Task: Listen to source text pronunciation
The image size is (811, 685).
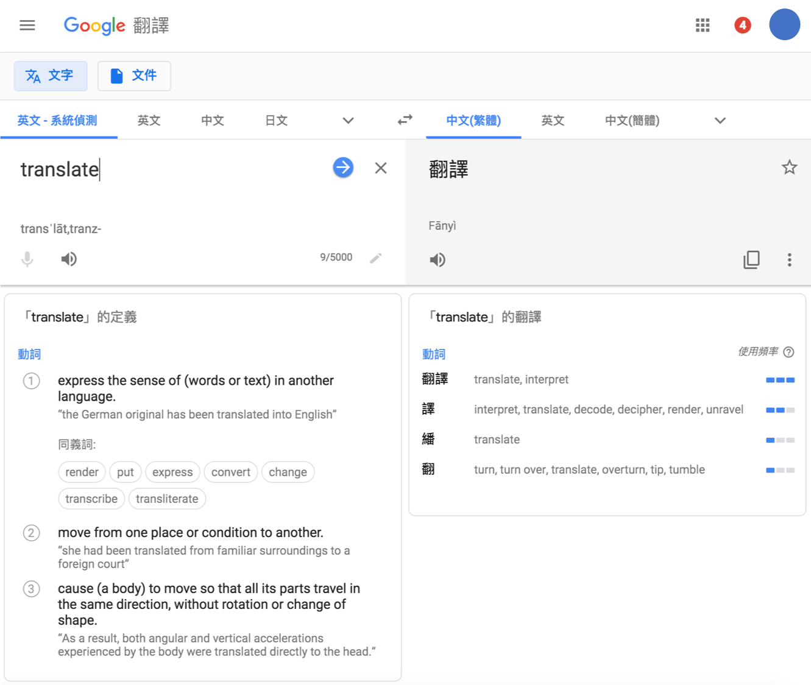Action: [69, 259]
